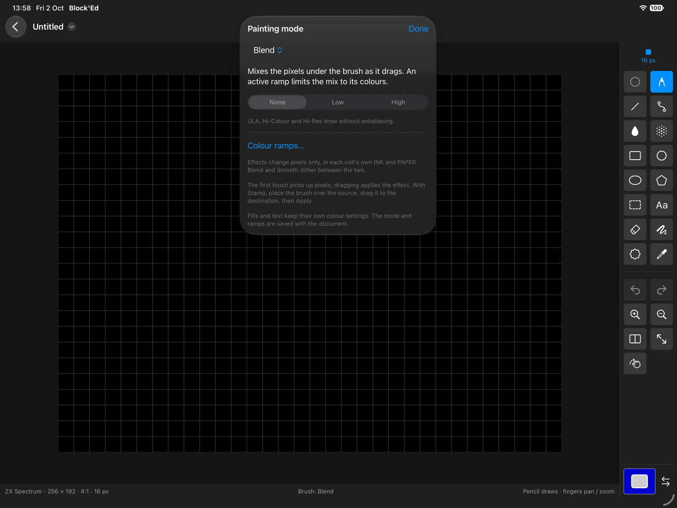The width and height of the screenshot is (677, 508).
Task: Pick the circle shape tool
Action: pos(661,156)
